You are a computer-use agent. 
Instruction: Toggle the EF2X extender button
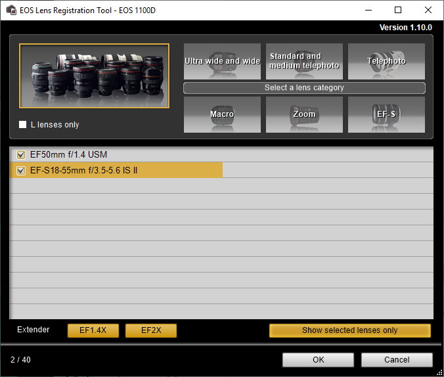pyautogui.click(x=151, y=330)
